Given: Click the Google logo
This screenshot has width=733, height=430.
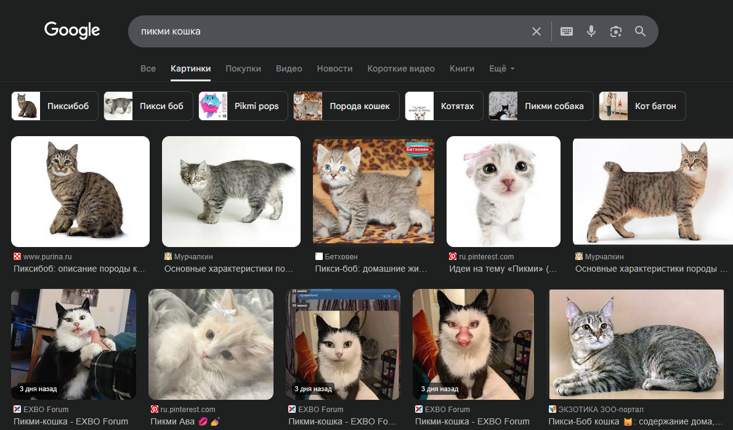Looking at the screenshot, I should point(72,30).
